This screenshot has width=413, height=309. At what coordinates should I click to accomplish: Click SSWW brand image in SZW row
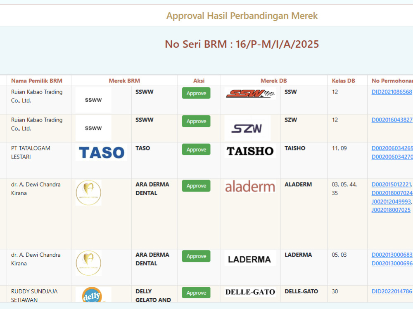click(x=93, y=128)
